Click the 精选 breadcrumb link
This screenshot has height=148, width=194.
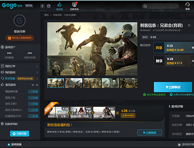tap(47, 15)
